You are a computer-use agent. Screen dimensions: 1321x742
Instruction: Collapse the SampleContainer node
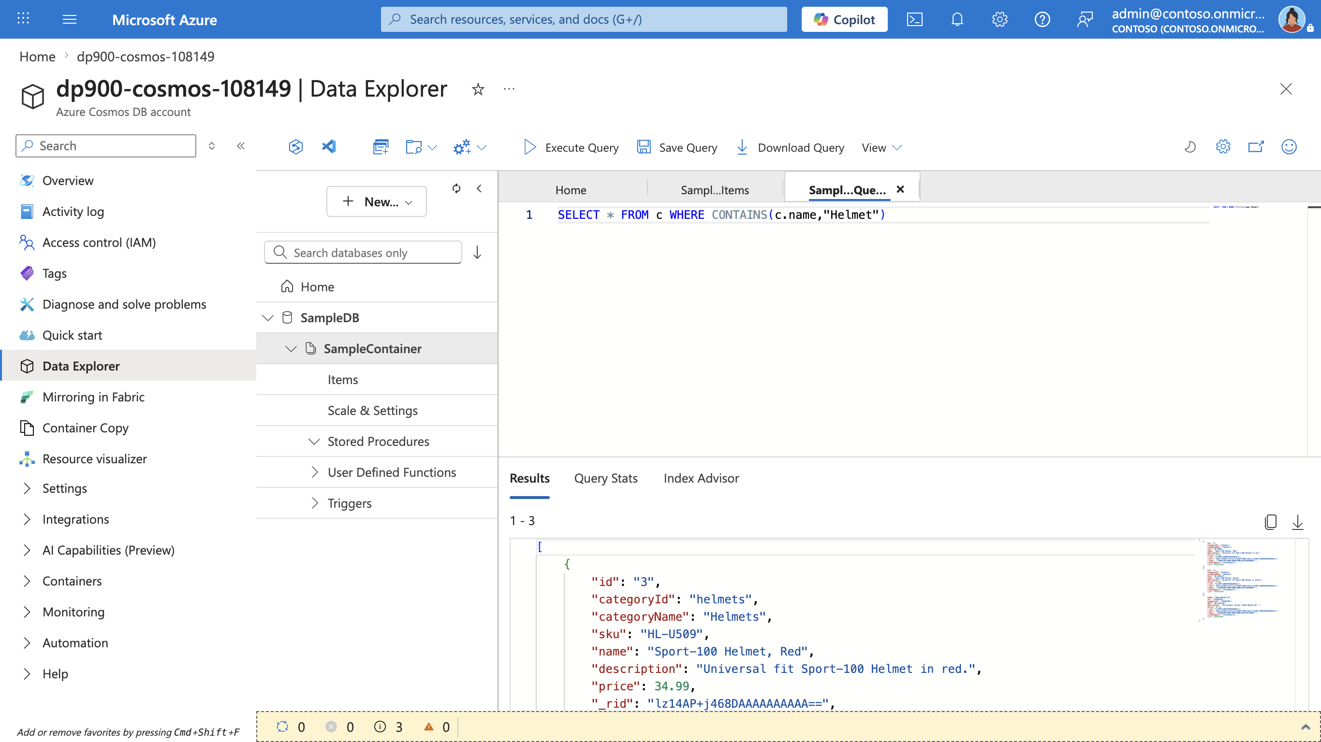(x=291, y=349)
